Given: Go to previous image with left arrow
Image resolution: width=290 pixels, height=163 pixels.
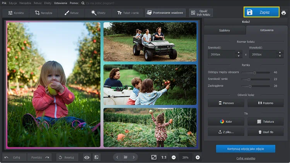Looking at the screenshot, I should point(117,157).
